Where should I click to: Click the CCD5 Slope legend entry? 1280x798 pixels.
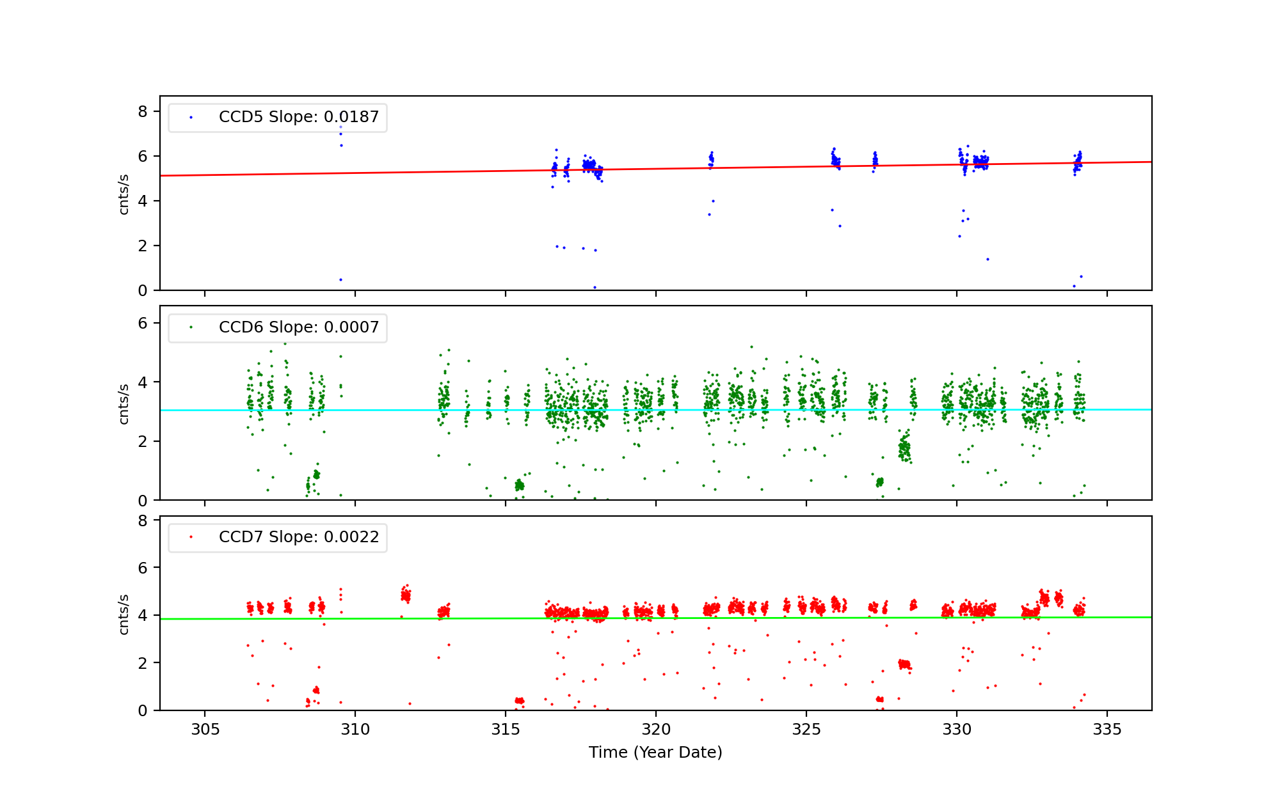(x=298, y=117)
